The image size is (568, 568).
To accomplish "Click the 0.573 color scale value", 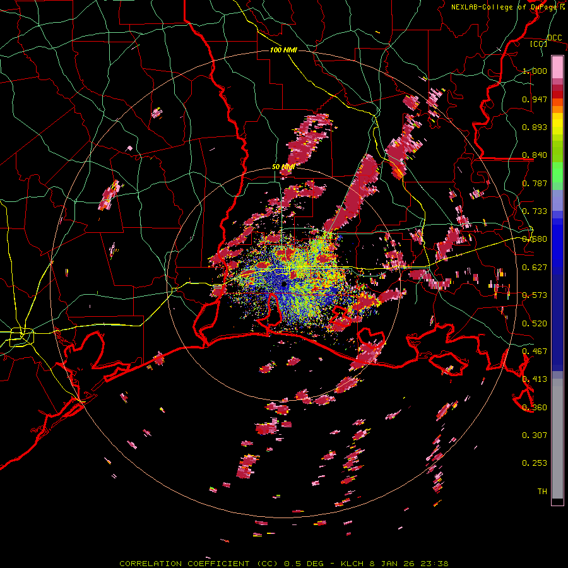I will [535, 295].
